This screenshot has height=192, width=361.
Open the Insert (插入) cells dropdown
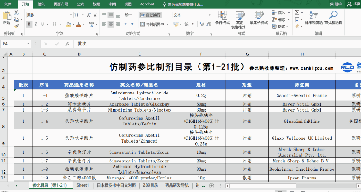click(281, 13)
